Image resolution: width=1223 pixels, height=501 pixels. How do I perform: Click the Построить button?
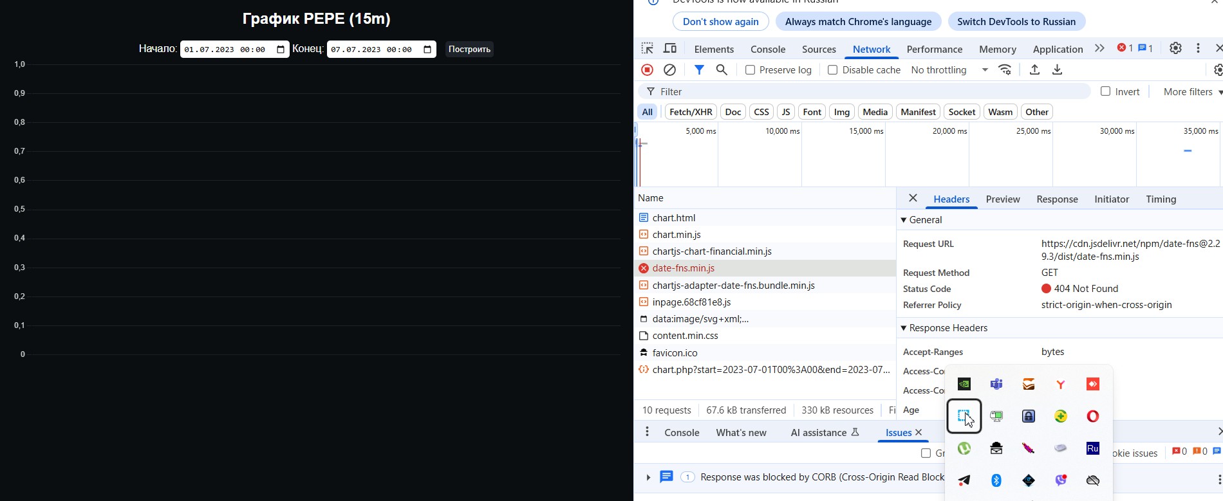click(x=469, y=49)
